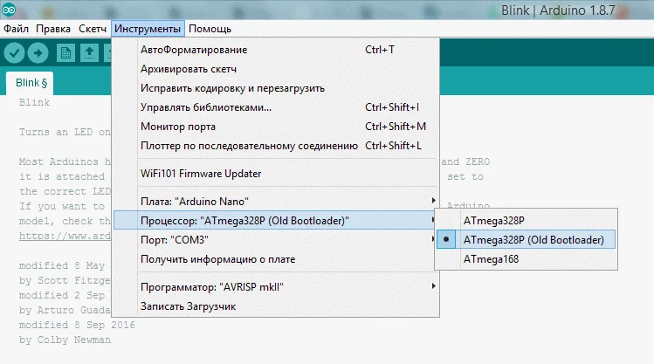This screenshot has height=364, width=654.
Task: Click the 'by Colby Newman' comment line
Action: (65, 340)
